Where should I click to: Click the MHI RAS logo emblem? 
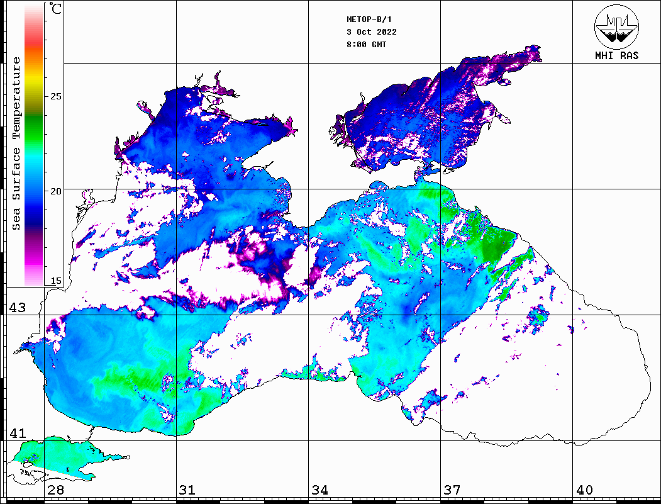tap(617, 26)
